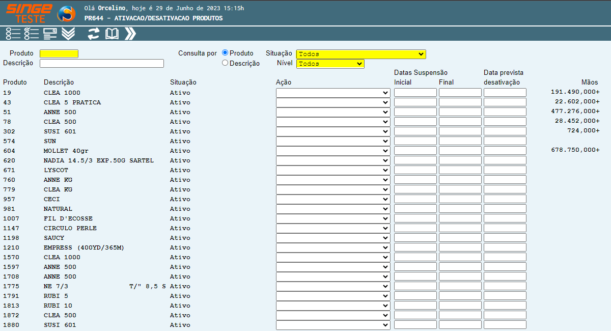
Task: Click the Mãos value '678.750,000+'
Action: (x=575, y=150)
